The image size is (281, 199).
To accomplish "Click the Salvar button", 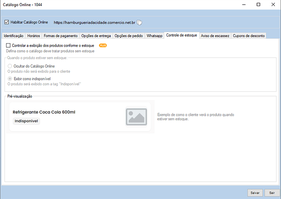I will point(255,193).
